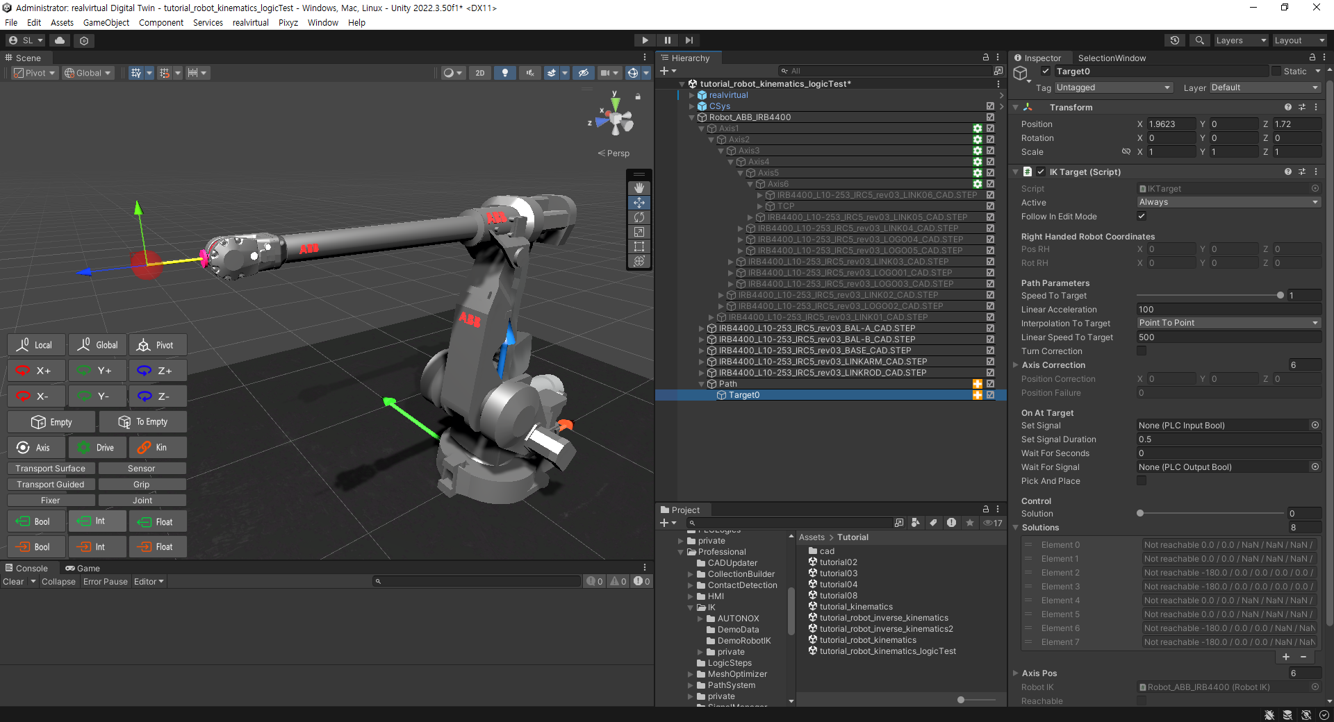
Task: Click the green Int input signal button
Action: tap(97, 521)
